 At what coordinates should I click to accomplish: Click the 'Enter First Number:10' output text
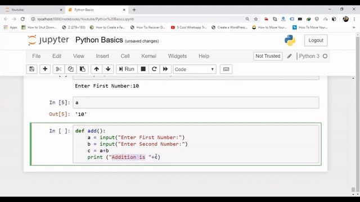tap(107, 86)
